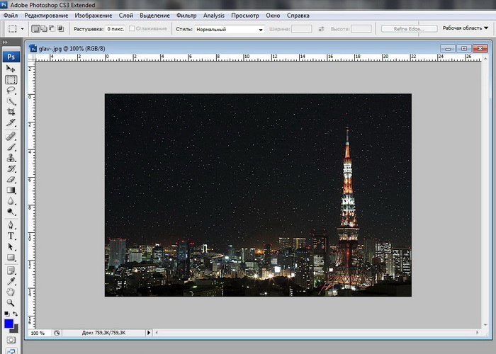The height and width of the screenshot is (354, 496).
Task: Choose the Horizontal Type tool
Action: coord(11,235)
